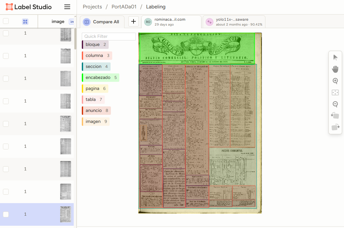Activate the hand pan tool

pos(335,69)
